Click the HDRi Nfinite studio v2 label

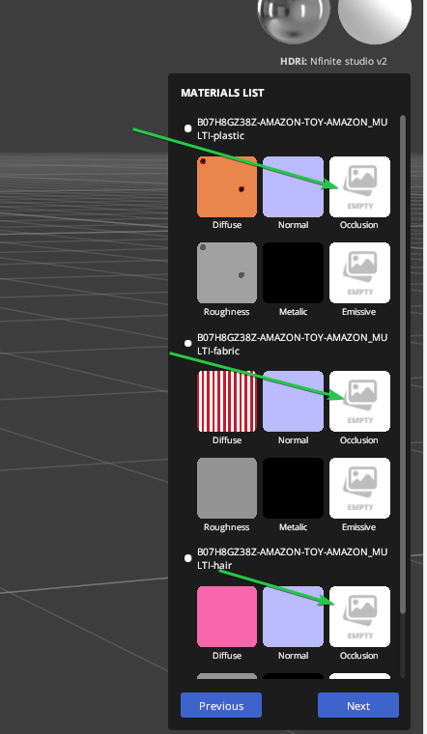(x=334, y=61)
